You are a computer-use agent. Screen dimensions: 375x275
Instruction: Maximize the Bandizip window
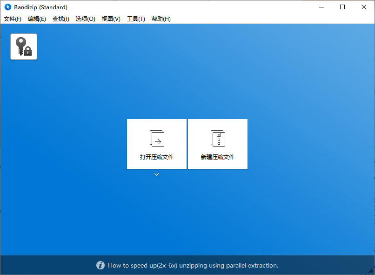(x=342, y=7)
